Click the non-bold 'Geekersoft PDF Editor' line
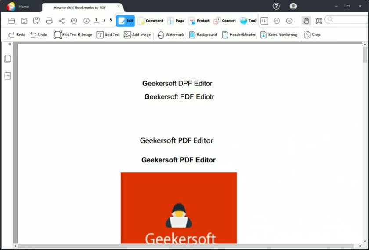 [x=177, y=140]
